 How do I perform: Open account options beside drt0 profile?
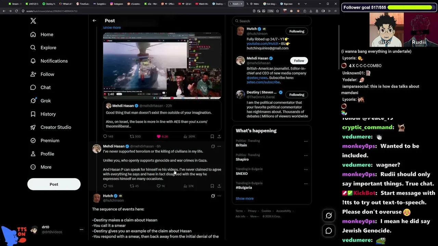click(81, 230)
